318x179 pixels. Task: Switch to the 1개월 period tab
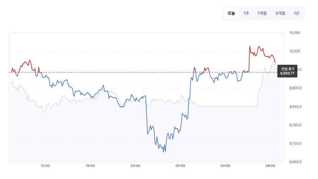click(262, 13)
